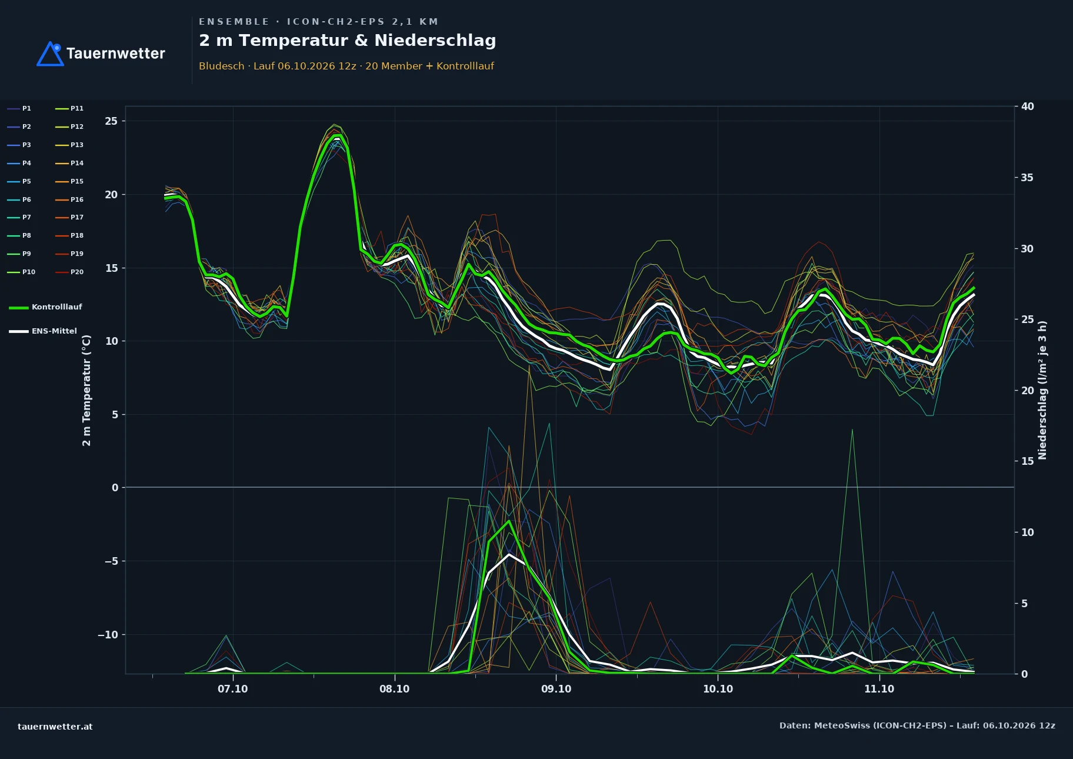This screenshot has height=759, width=1073.
Task: Select the P8 legend entry
Action: 19,235
